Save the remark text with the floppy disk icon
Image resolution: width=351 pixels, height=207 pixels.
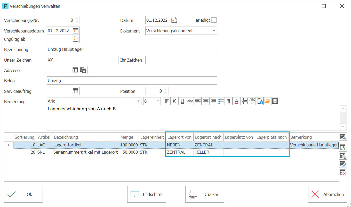point(275,101)
